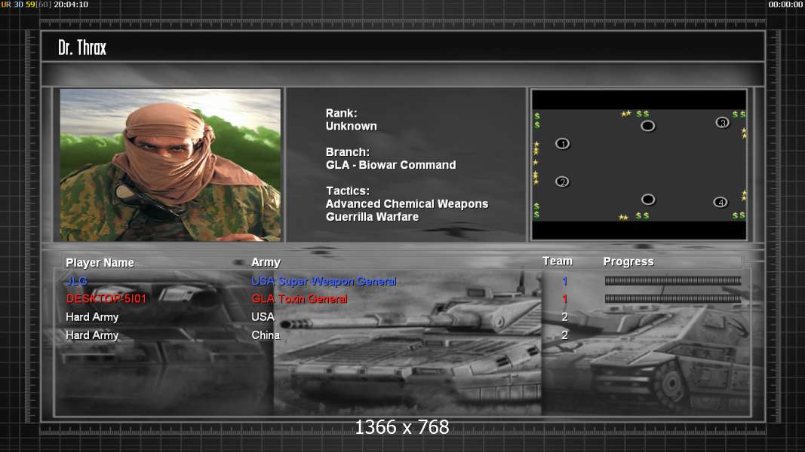Screen dimensions: 805x452
Task: Click the DESKTOP-5I01 progress bar
Action: 672,298
